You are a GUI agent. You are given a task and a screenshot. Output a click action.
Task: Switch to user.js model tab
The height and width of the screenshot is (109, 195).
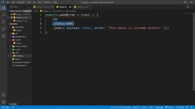(x=82, y=7)
